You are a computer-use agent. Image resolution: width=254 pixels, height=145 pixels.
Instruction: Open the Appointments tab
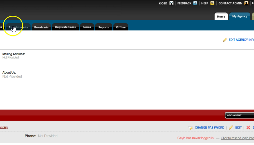pyautogui.click(x=18, y=27)
